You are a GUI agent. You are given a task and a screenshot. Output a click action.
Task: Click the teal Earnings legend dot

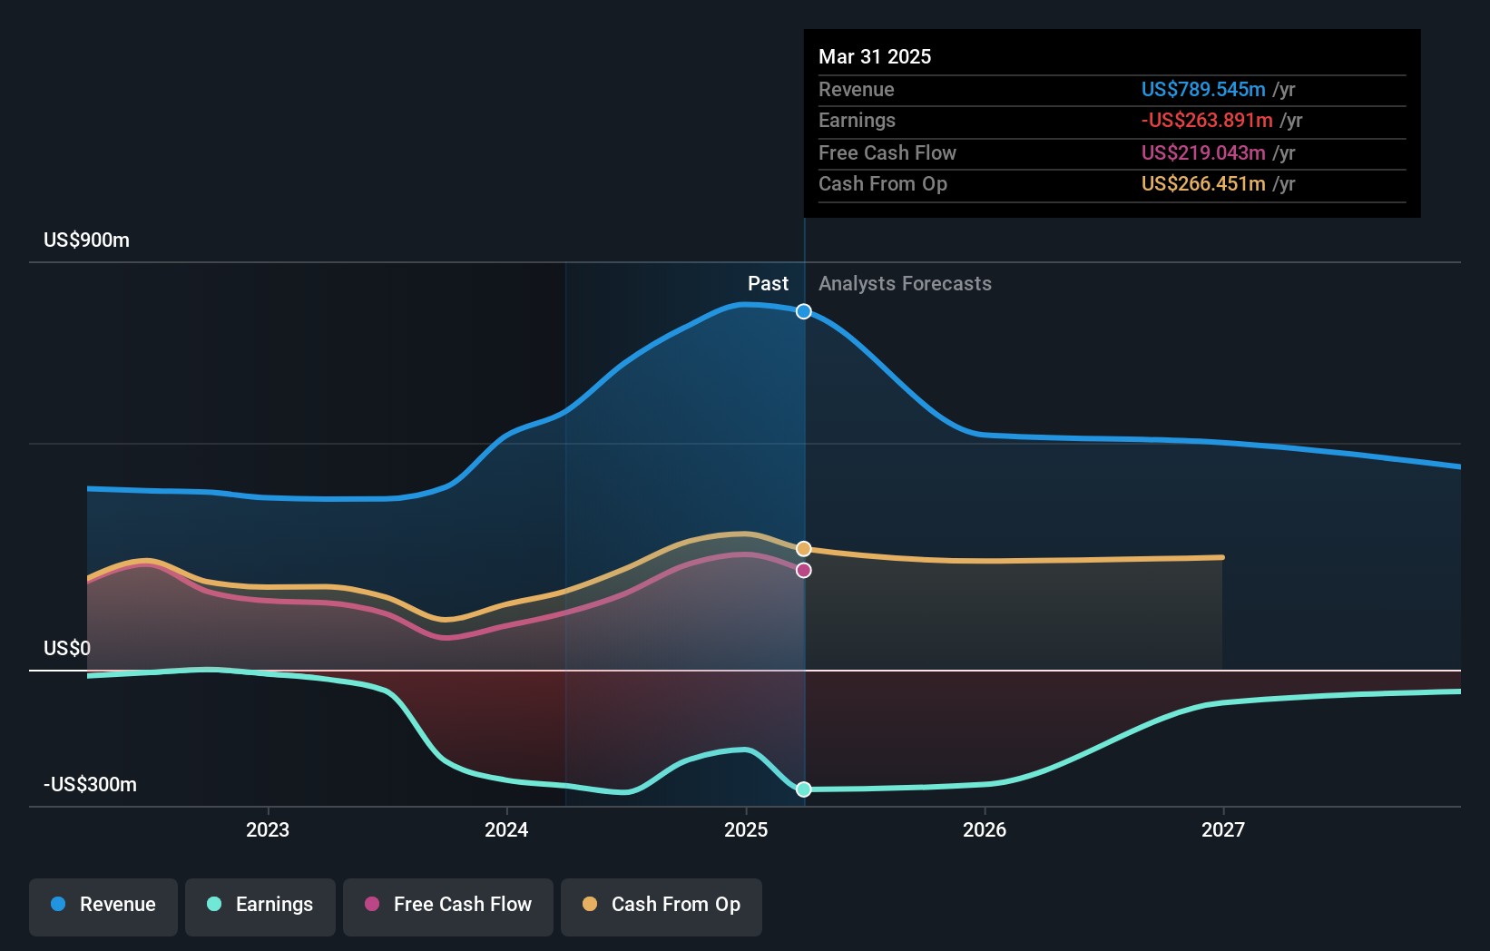click(214, 904)
